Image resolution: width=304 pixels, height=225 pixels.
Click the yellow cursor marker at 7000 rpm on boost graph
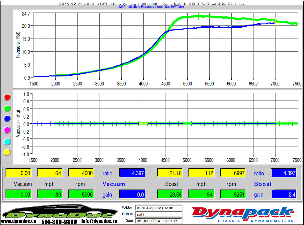[x=275, y=22]
